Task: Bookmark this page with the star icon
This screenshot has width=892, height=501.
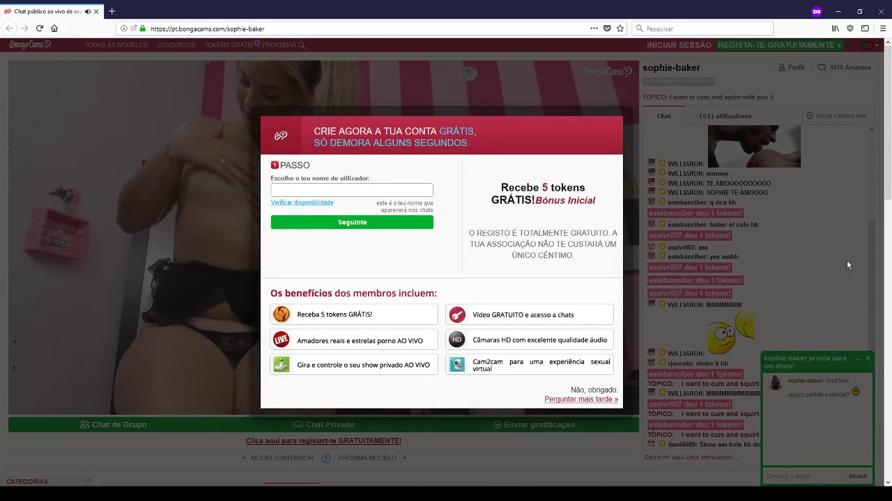Action: 620,29
